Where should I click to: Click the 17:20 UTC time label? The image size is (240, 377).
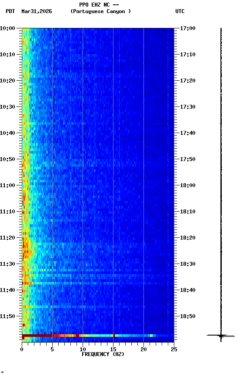[188, 81]
